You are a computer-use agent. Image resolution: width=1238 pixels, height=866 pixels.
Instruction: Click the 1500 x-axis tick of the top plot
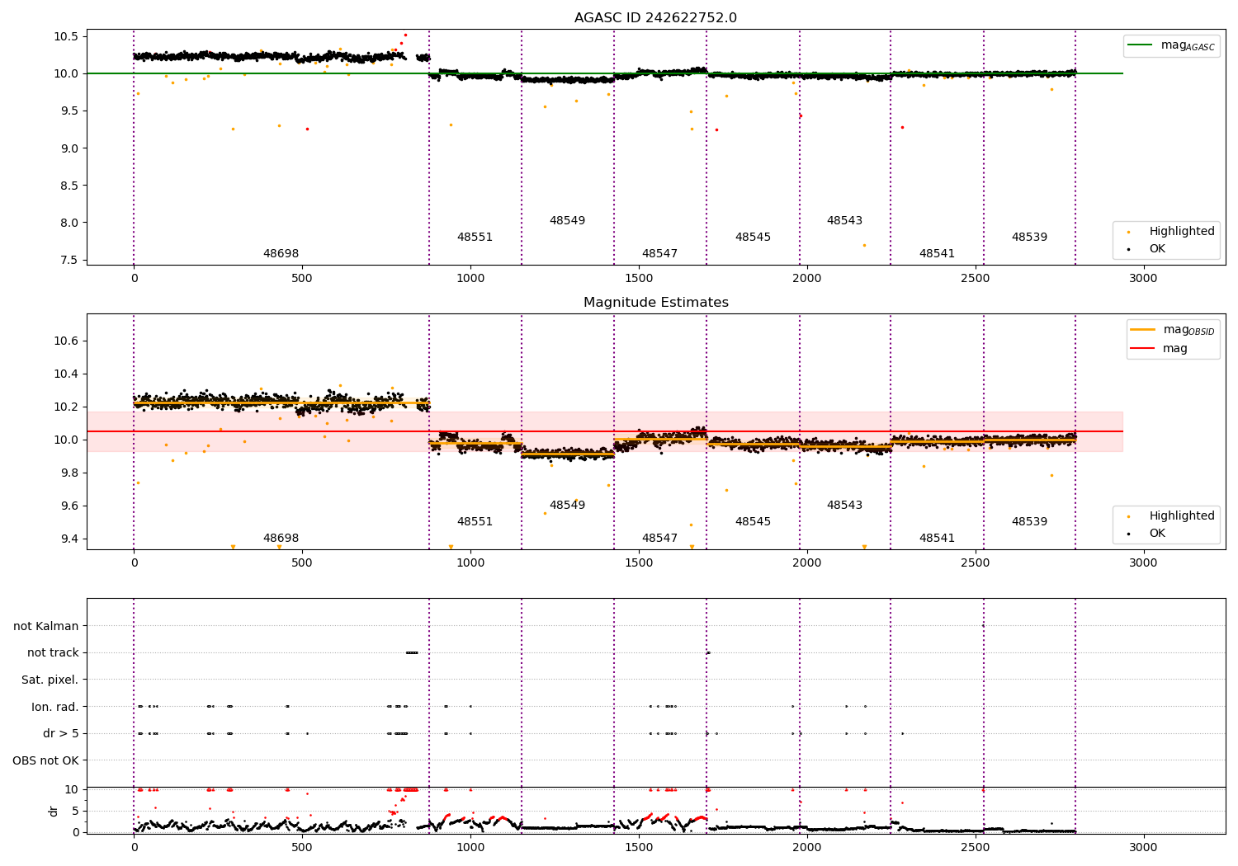click(638, 278)
